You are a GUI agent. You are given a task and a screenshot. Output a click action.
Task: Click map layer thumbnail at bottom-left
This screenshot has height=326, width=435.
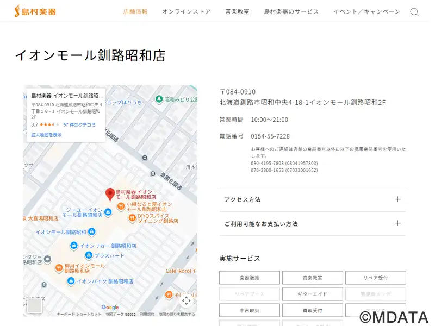click(x=34, y=305)
